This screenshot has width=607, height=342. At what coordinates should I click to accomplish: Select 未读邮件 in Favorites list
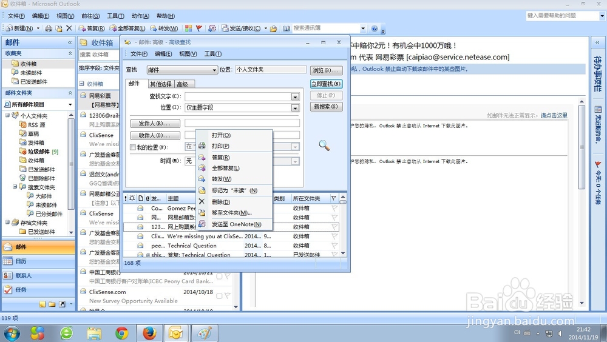[27, 72]
